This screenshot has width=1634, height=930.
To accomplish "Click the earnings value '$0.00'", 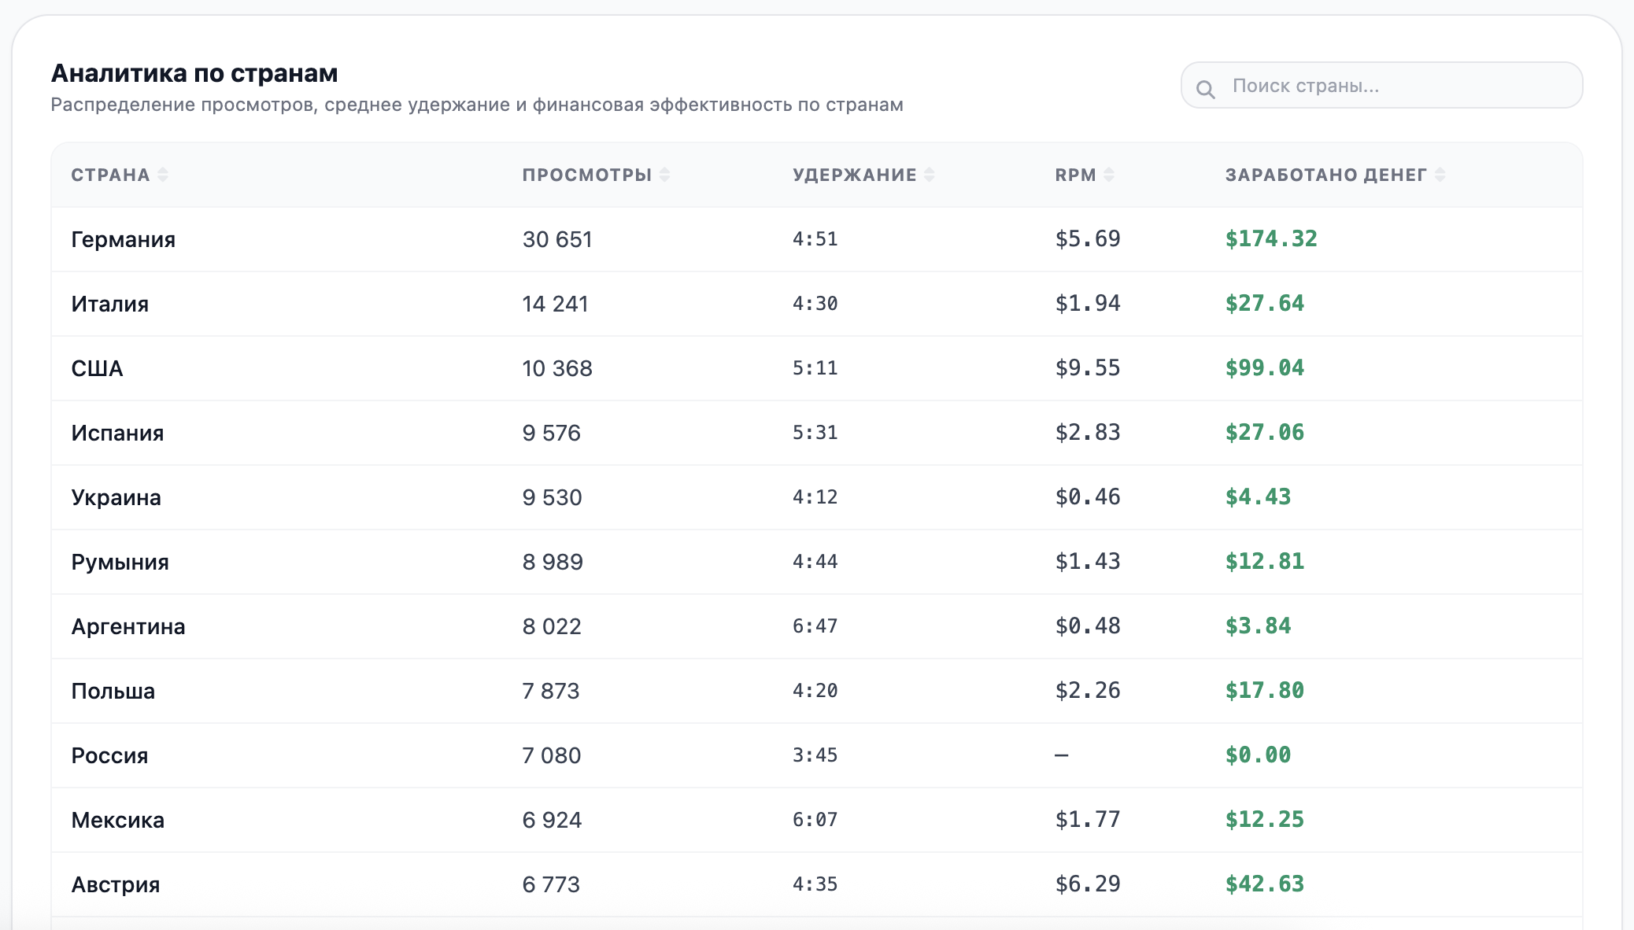I will coord(1258,755).
